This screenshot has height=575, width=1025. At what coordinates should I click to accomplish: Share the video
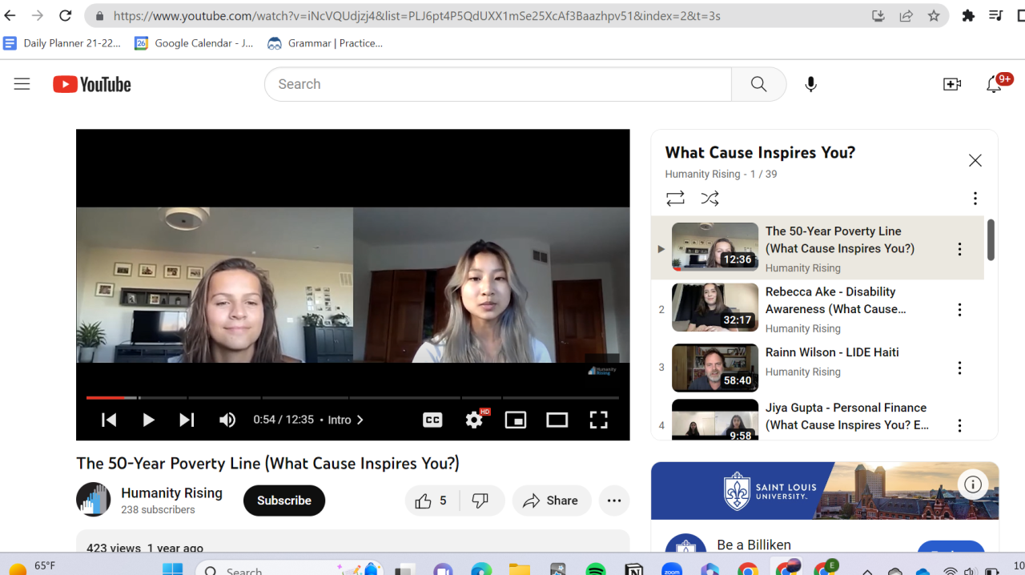point(551,501)
